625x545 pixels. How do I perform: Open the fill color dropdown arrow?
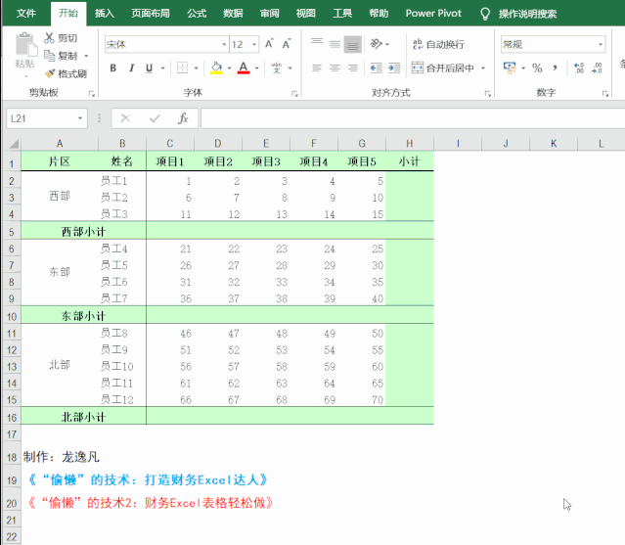pyautogui.click(x=229, y=68)
